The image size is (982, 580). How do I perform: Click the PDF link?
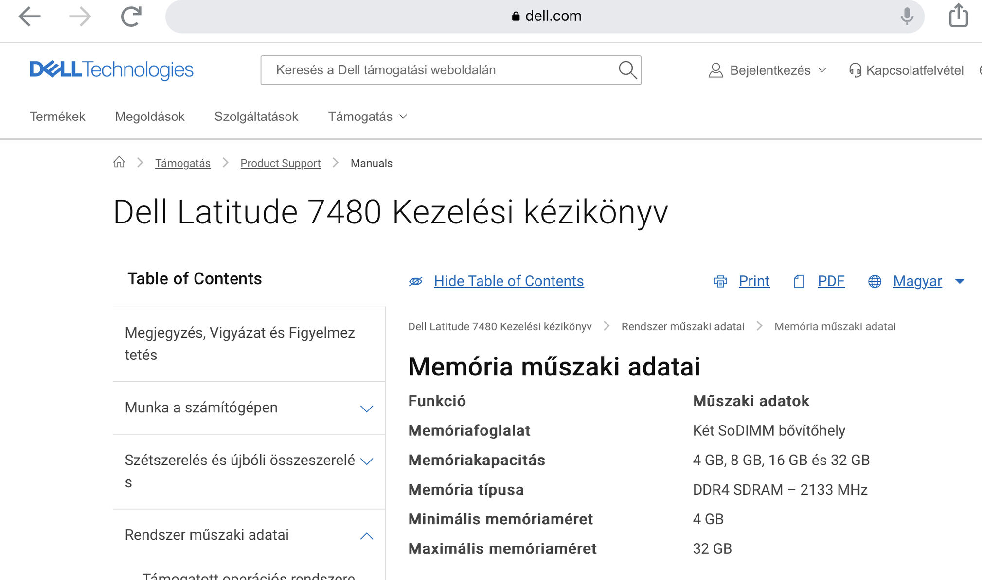tap(831, 281)
